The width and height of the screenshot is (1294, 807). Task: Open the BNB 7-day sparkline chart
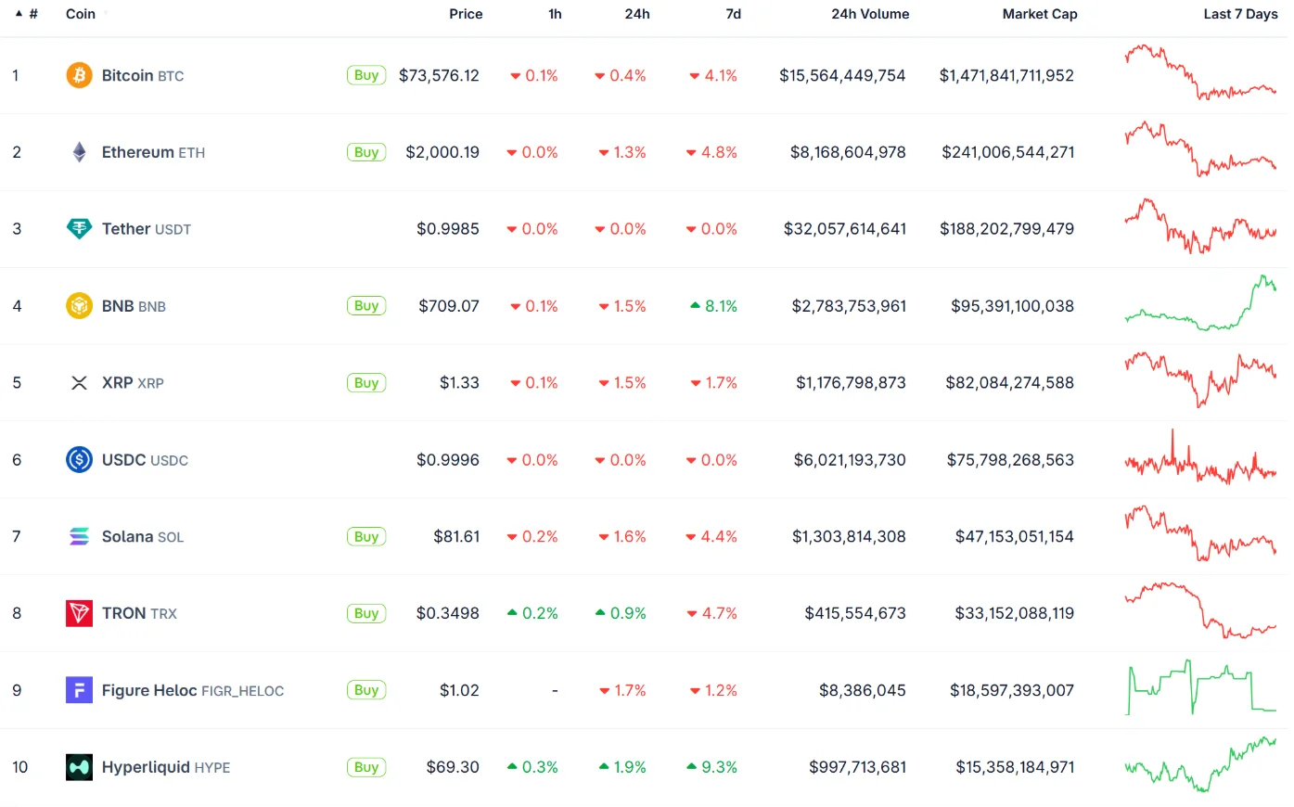[1200, 303]
